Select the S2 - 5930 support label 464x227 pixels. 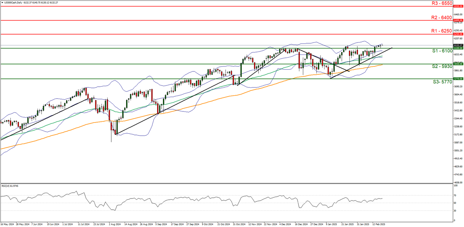pos(440,67)
